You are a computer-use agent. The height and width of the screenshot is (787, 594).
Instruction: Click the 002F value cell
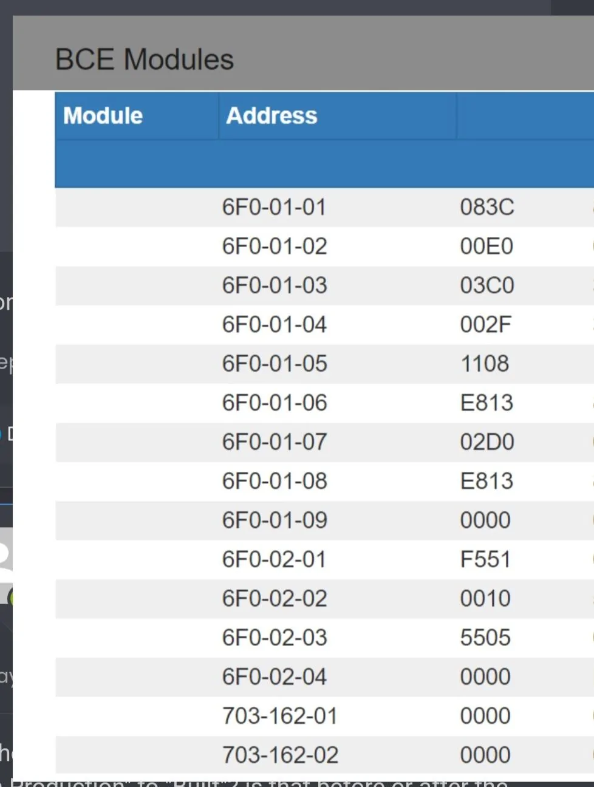pos(485,325)
